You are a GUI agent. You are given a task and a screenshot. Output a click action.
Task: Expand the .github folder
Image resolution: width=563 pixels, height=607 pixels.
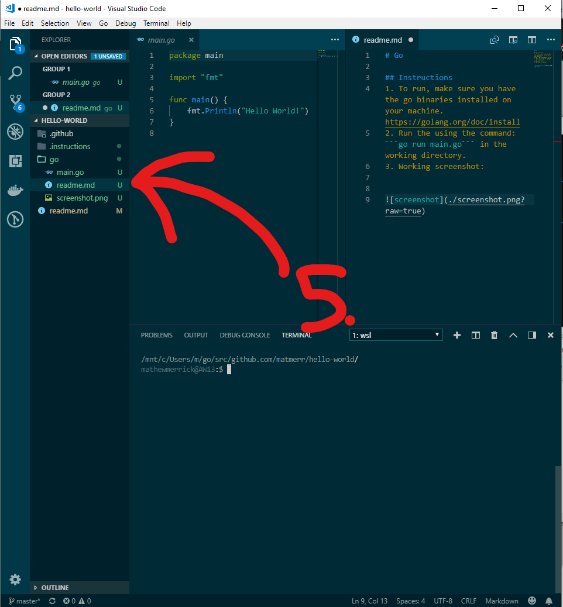pos(80,133)
